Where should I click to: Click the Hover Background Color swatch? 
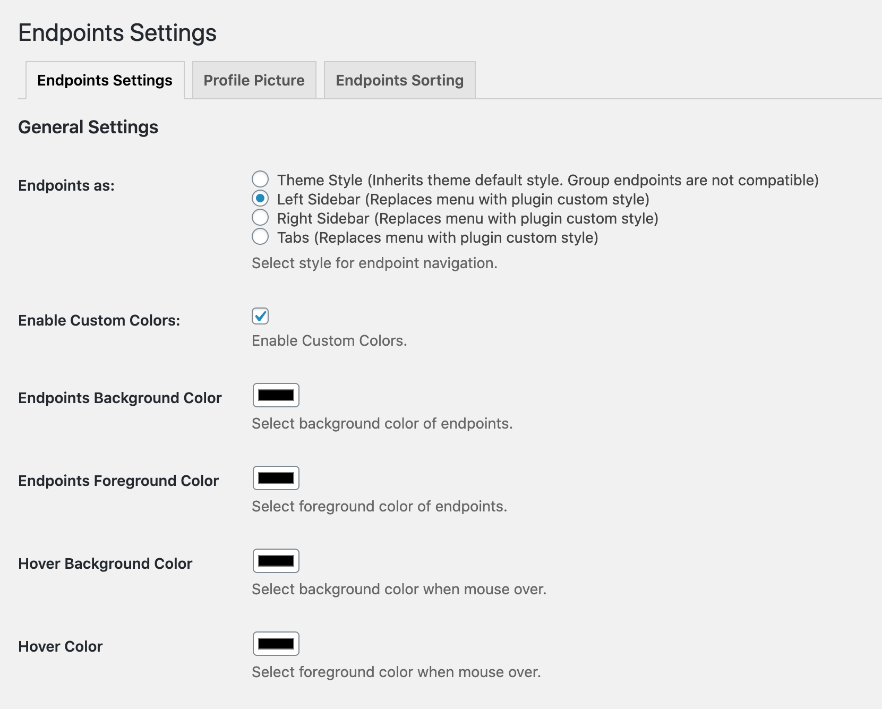tap(276, 561)
